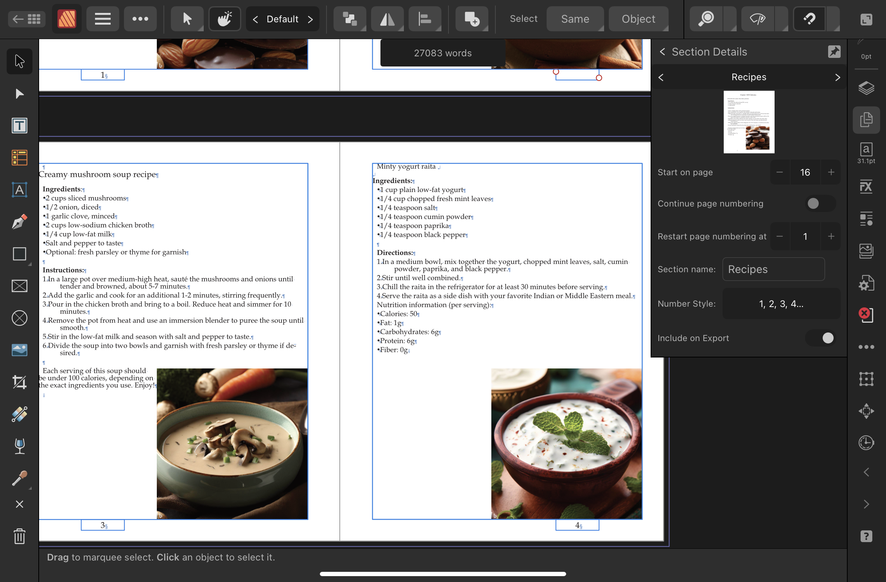Screen dimensions: 886x582
Task: Click the Section name input field
Action: pyautogui.click(x=773, y=269)
